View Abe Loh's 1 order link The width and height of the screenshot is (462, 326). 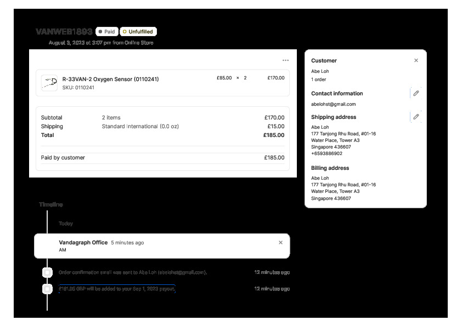click(319, 79)
